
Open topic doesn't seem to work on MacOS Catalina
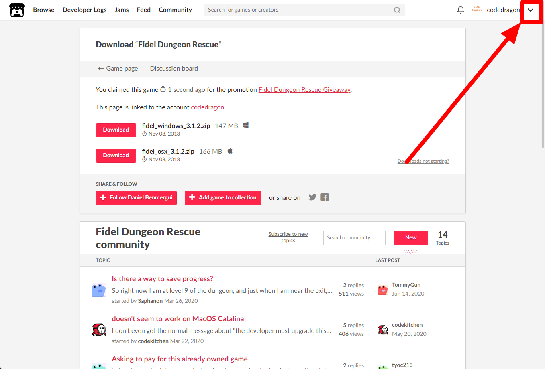pos(178,319)
